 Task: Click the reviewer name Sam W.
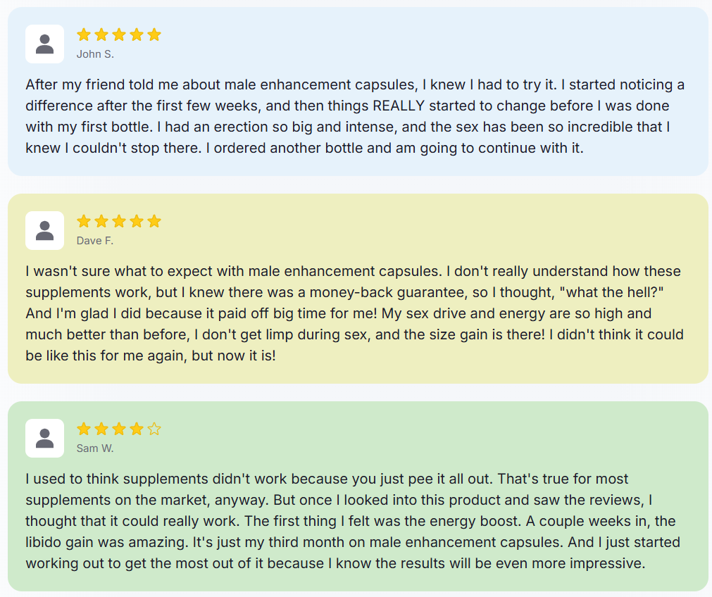coord(95,448)
